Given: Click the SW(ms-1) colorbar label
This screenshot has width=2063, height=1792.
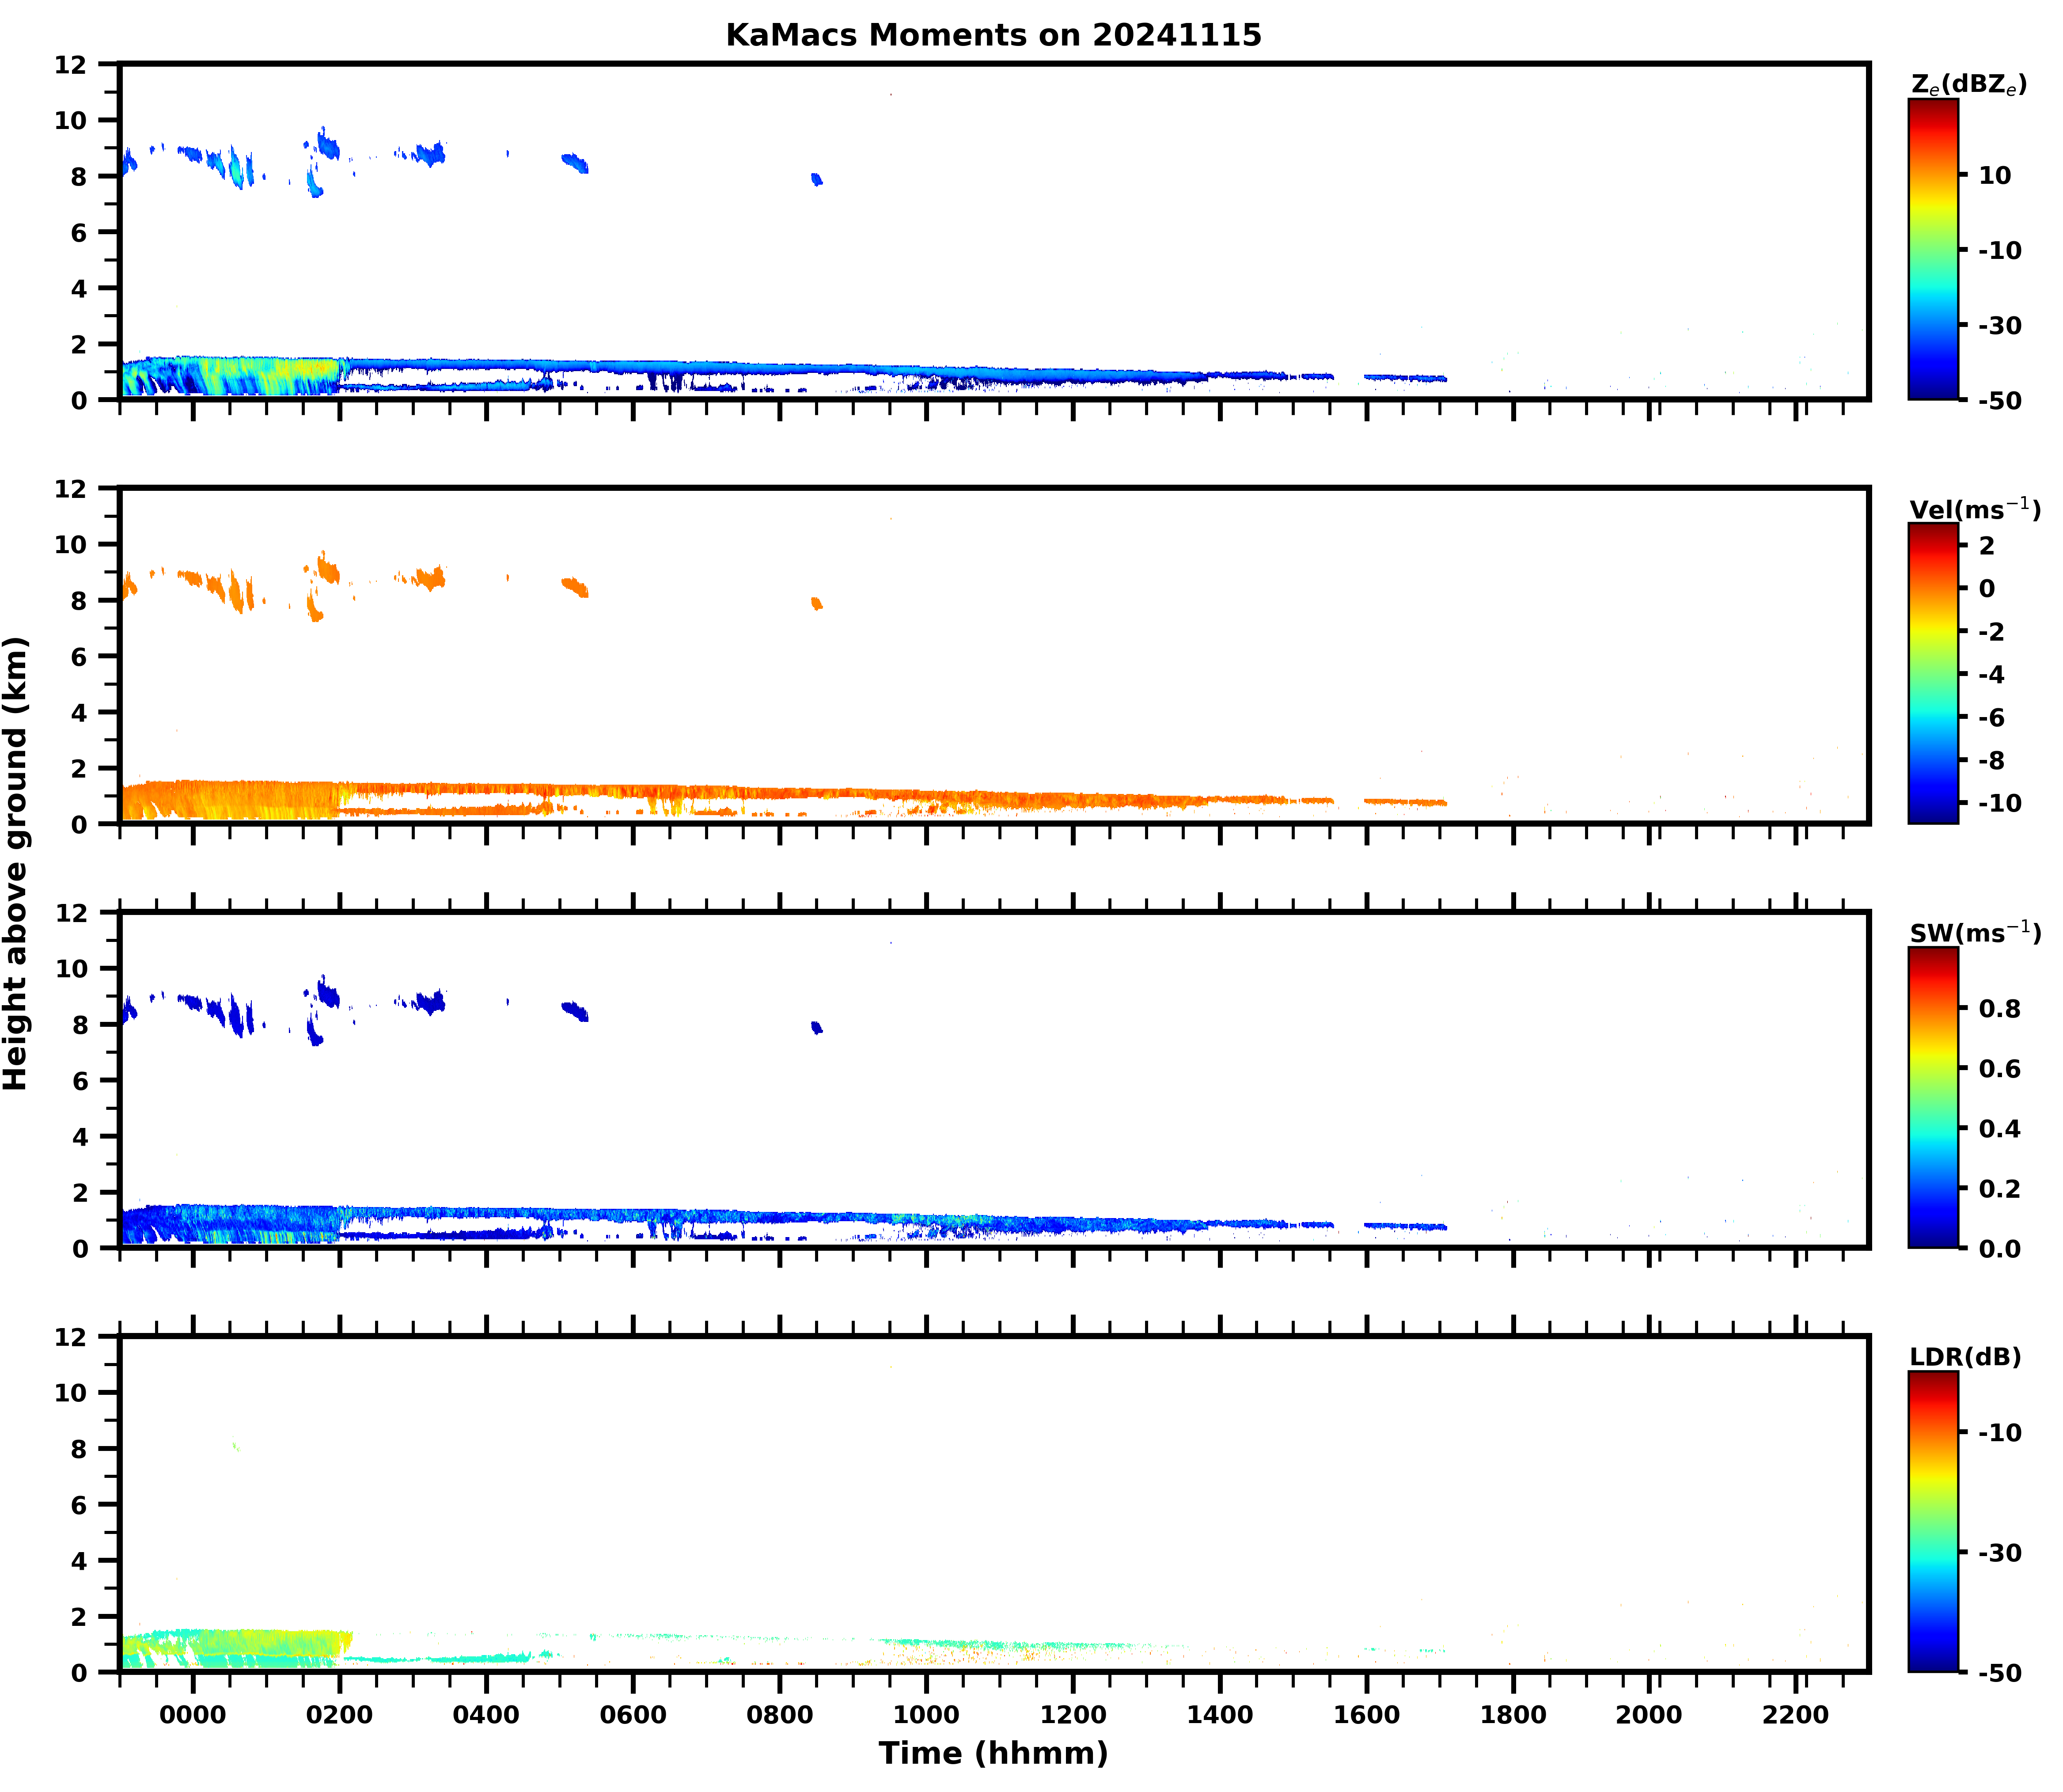Looking at the screenshot, I should click(x=1974, y=933).
